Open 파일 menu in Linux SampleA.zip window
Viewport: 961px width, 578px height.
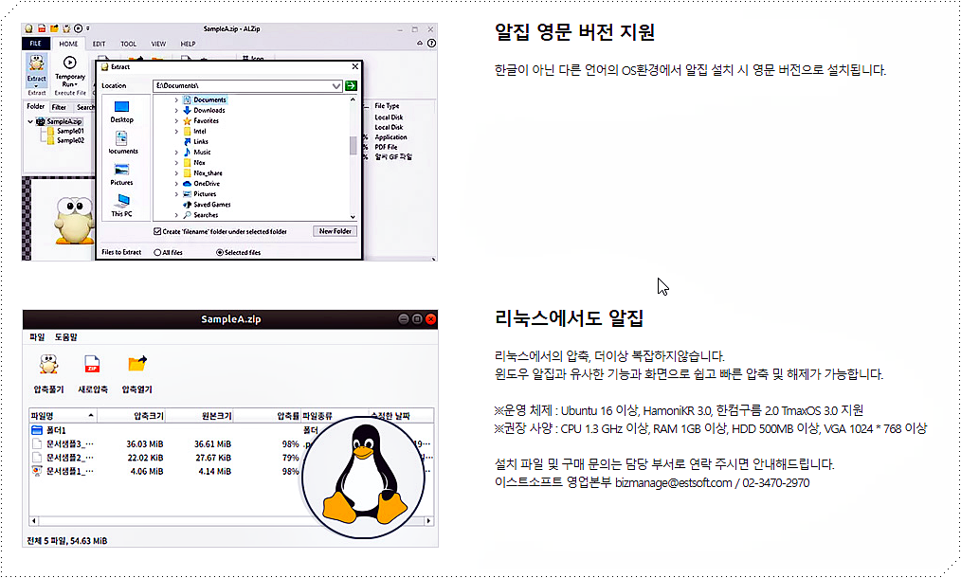click(x=37, y=337)
